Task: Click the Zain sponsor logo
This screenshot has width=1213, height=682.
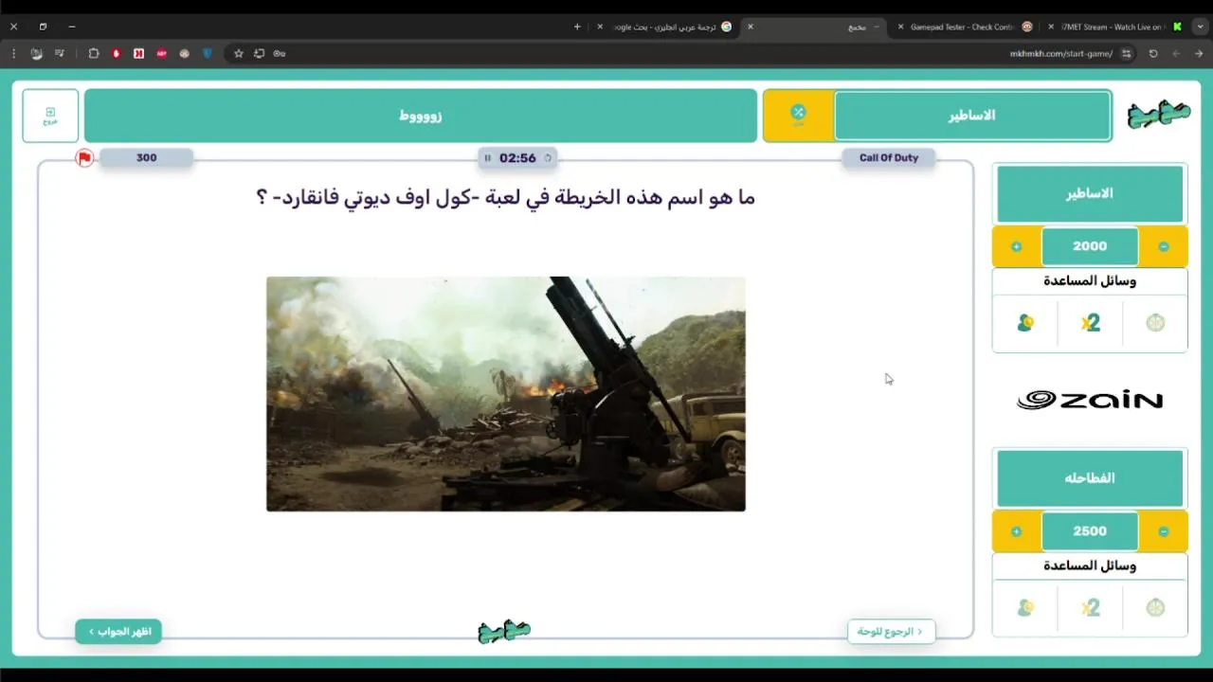Action: coord(1090,401)
